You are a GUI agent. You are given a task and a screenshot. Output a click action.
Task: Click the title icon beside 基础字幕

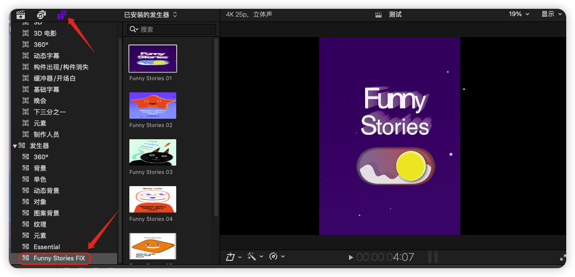pyautogui.click(x=25, y=89)
